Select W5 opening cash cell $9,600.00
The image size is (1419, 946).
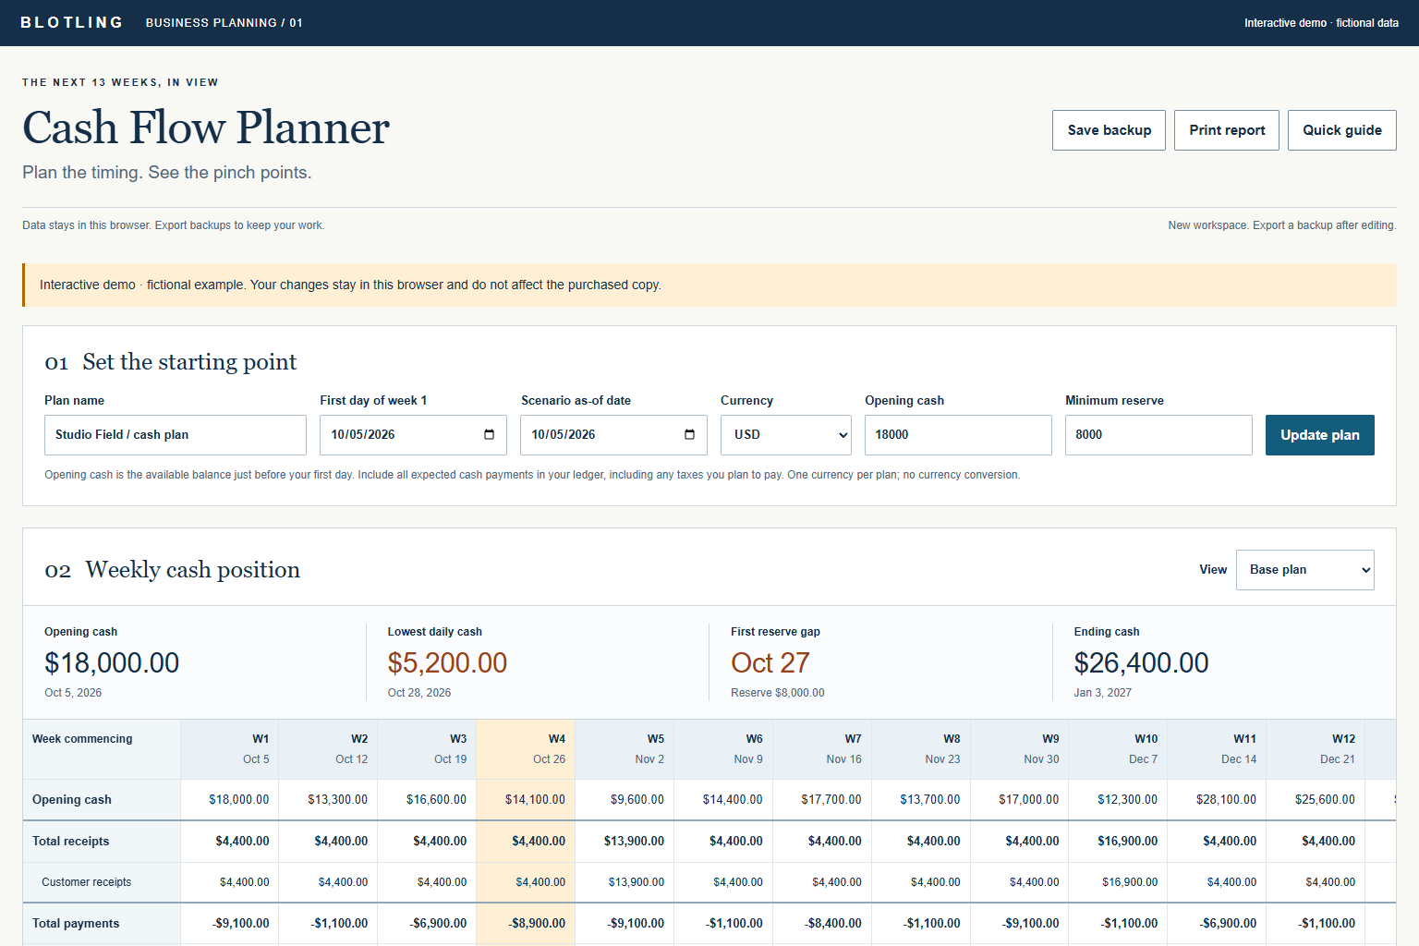(625, 800)
